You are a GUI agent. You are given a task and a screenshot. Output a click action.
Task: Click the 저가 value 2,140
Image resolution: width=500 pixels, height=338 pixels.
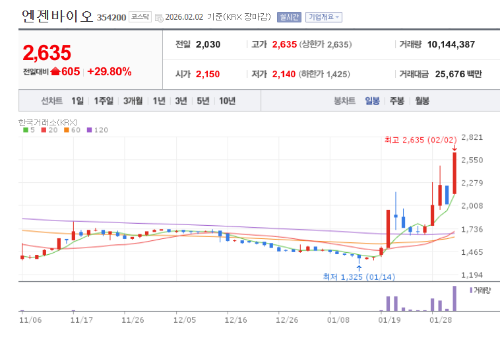(284, 74)
